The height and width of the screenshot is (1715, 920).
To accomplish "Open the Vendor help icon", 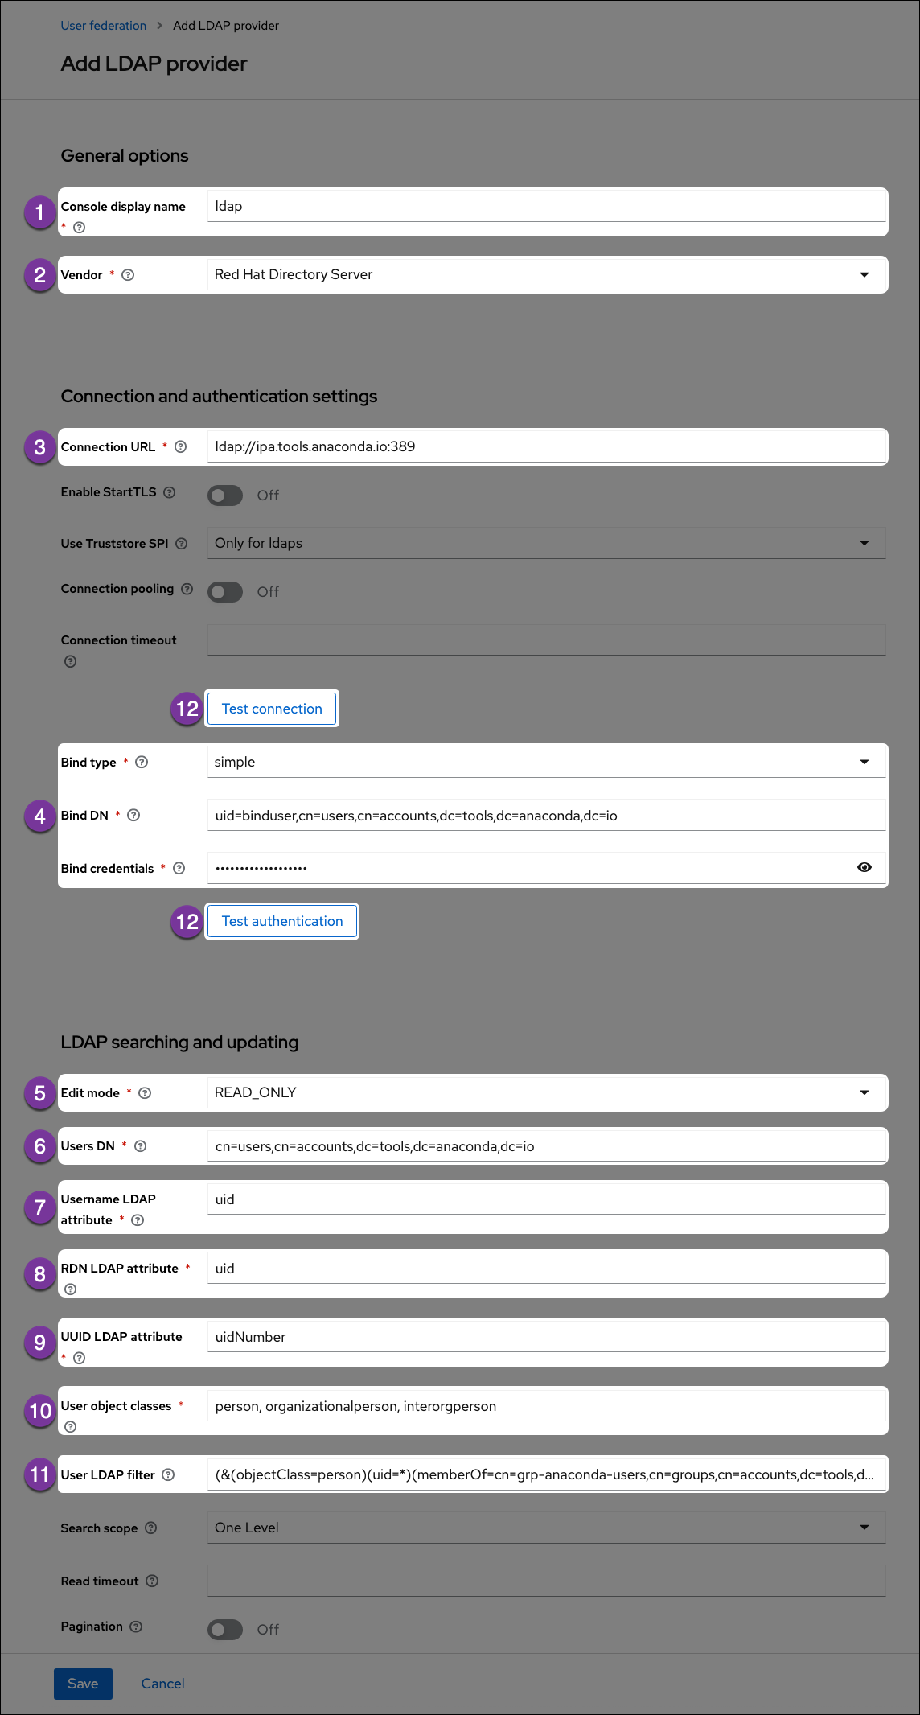I will 128,275.
